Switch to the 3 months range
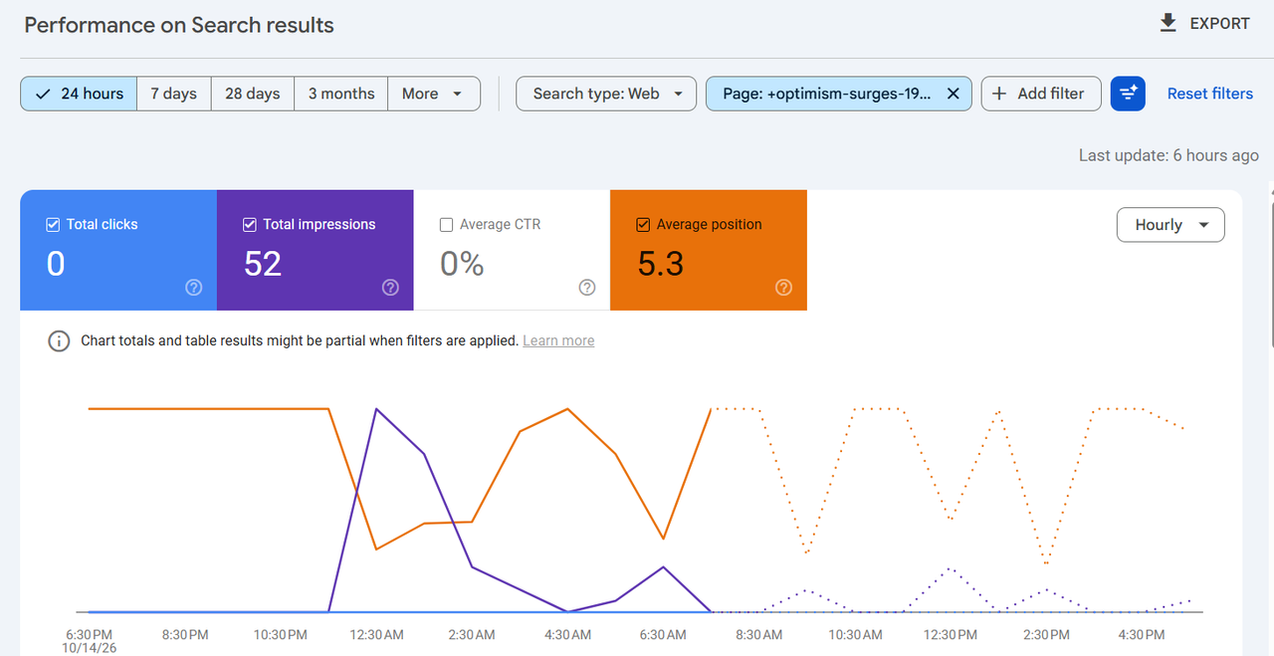 (x=341, y=94)
